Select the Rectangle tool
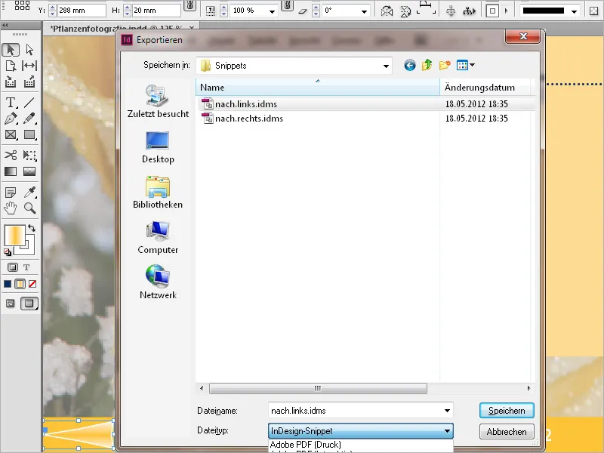Screen dimensions: 604x453 point(29,134)
